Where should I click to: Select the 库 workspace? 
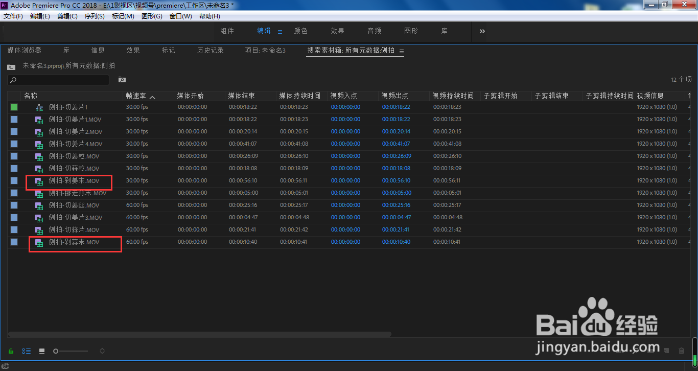tap(445, 31)
